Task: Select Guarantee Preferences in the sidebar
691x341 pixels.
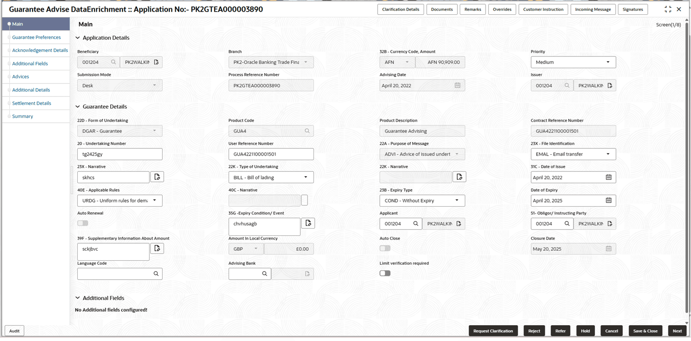Action: pos(36,37)
